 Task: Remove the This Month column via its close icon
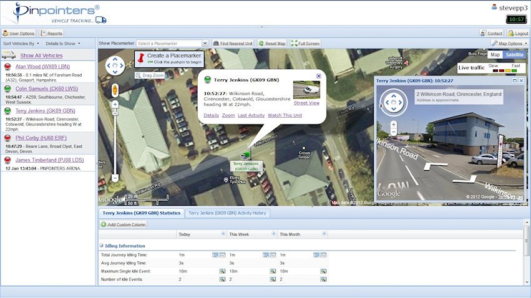click(324, 234)
